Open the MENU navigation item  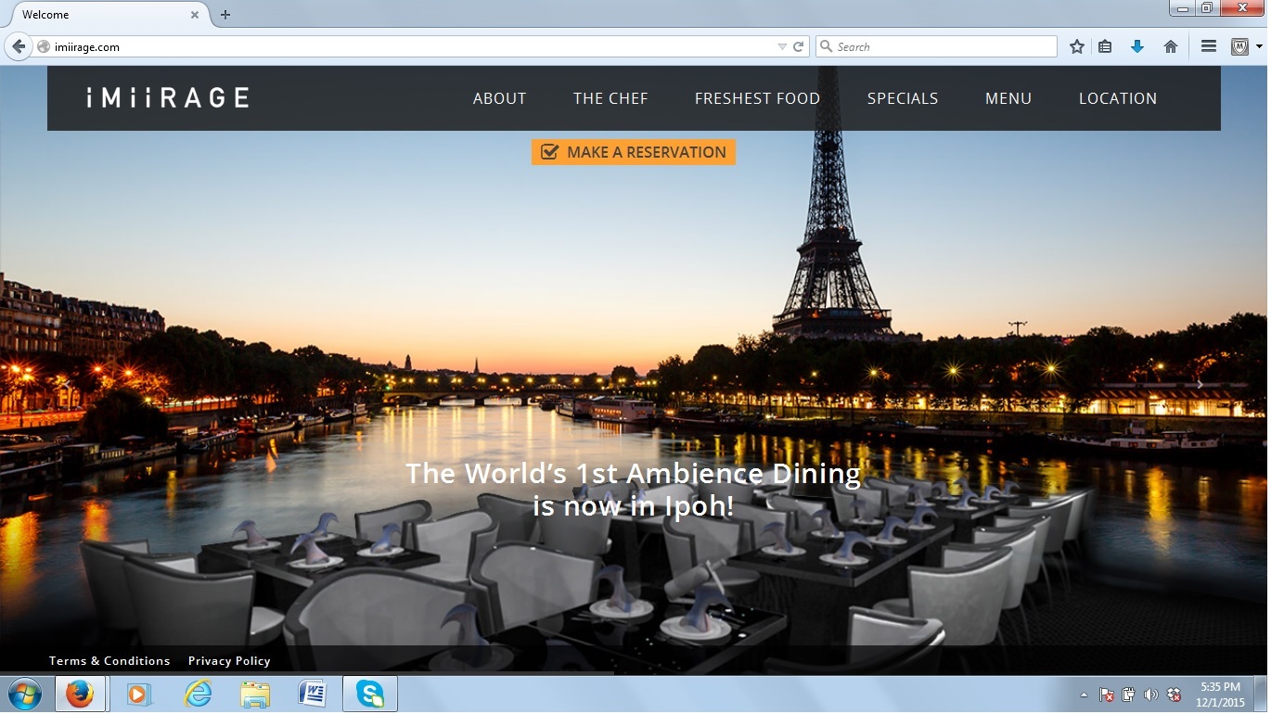(x=1008, y=98)
